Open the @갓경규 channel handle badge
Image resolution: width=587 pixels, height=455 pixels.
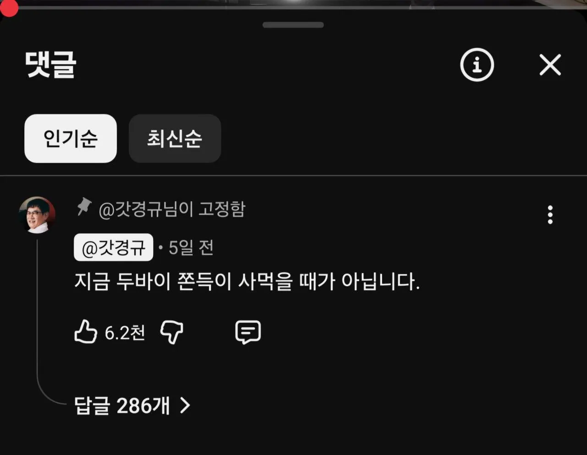click(113, 248)
